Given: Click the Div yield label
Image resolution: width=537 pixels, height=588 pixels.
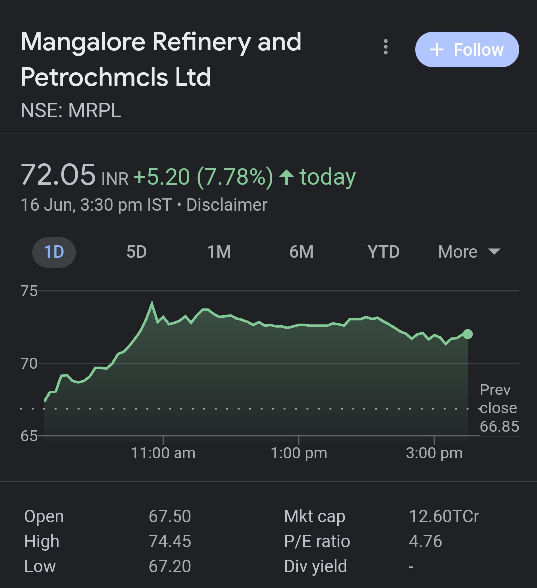Looking at the screenshot, I should pyautogui.click(x=316, y=566).
